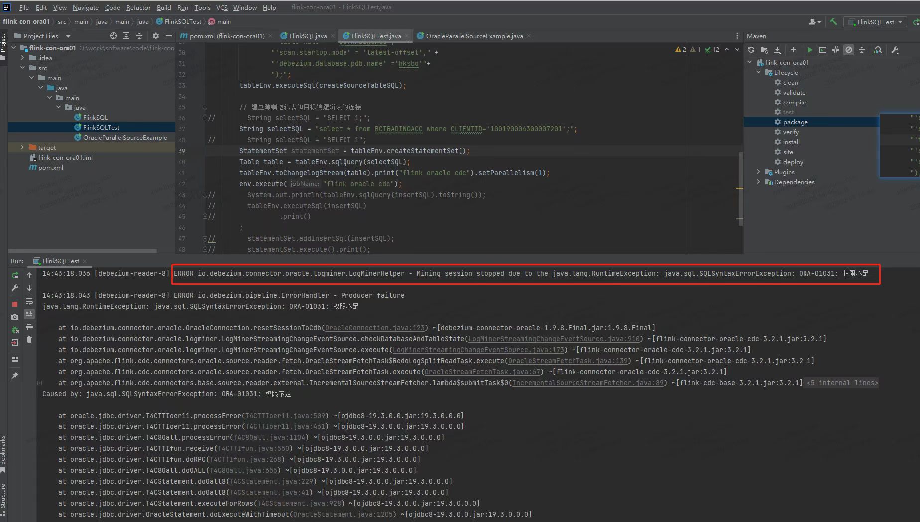Expand the Dependencies node in Maven
The image size is (920, 522).
coord(758,182)
